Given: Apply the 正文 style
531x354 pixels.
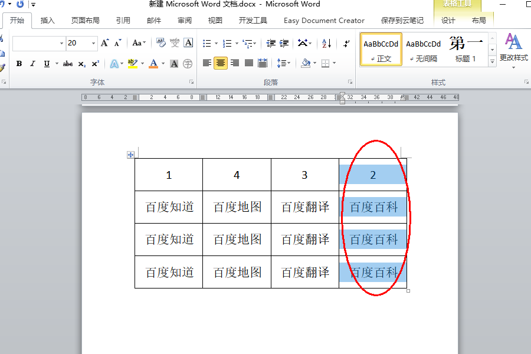Looking at the screenshot, I should (x=381, y=50).
